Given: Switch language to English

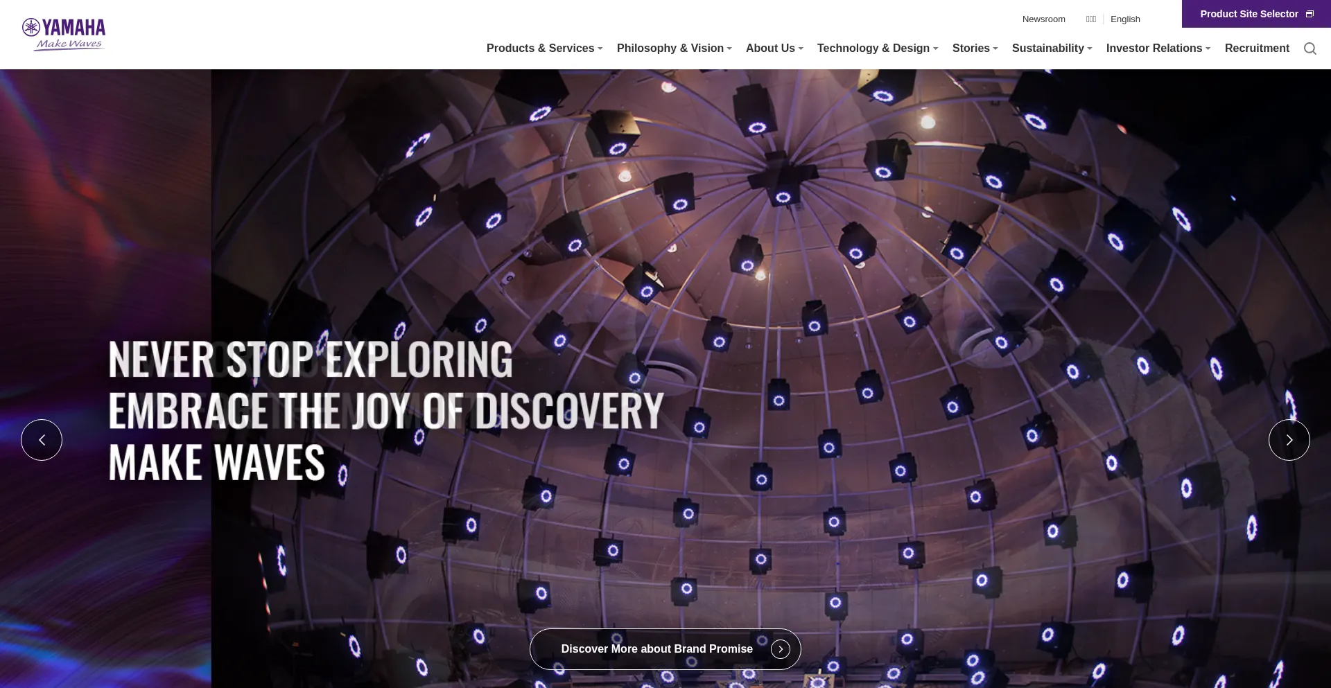Looking at the screenshot, I should coord(1125,19).
